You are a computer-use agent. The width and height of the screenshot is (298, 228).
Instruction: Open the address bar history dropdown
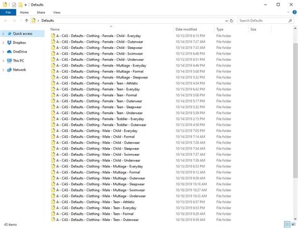226,21
